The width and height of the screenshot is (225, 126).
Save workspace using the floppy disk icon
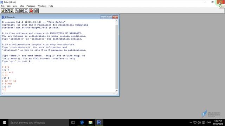[x=12, y=11]
